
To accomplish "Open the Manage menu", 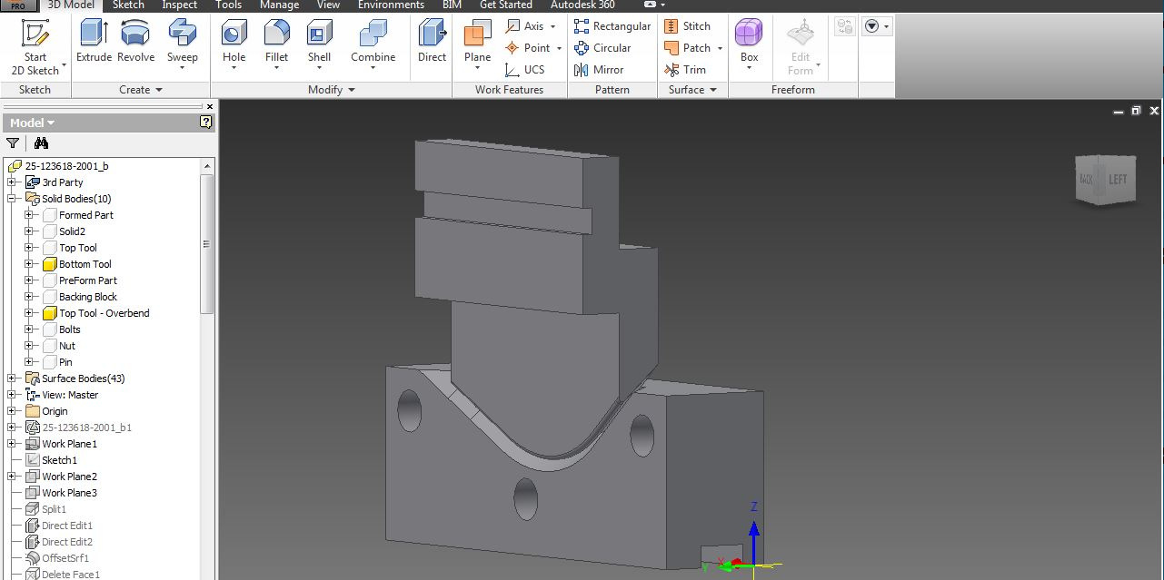I will pyautogui.click(x=278, y=5).
